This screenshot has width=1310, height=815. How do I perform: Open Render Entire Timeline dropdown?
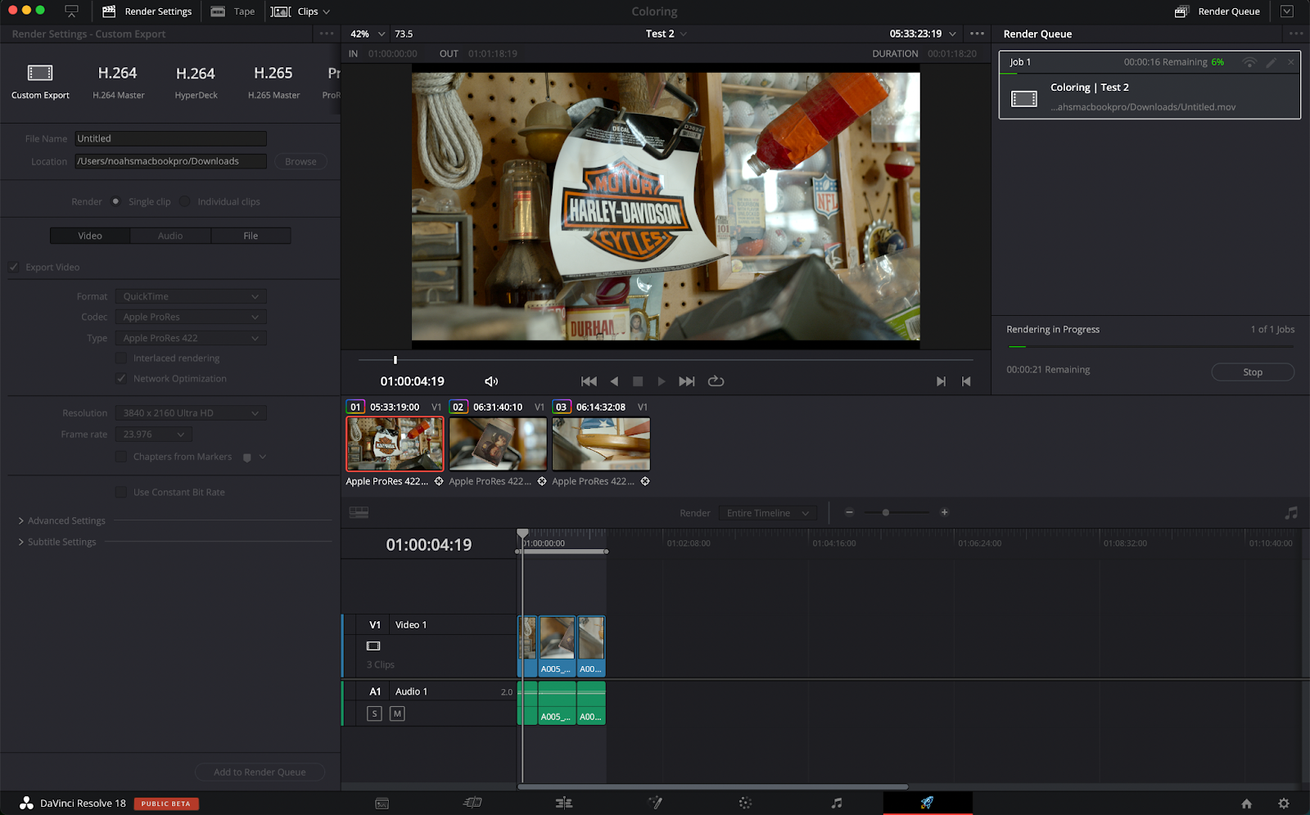(x=768, y=513)
